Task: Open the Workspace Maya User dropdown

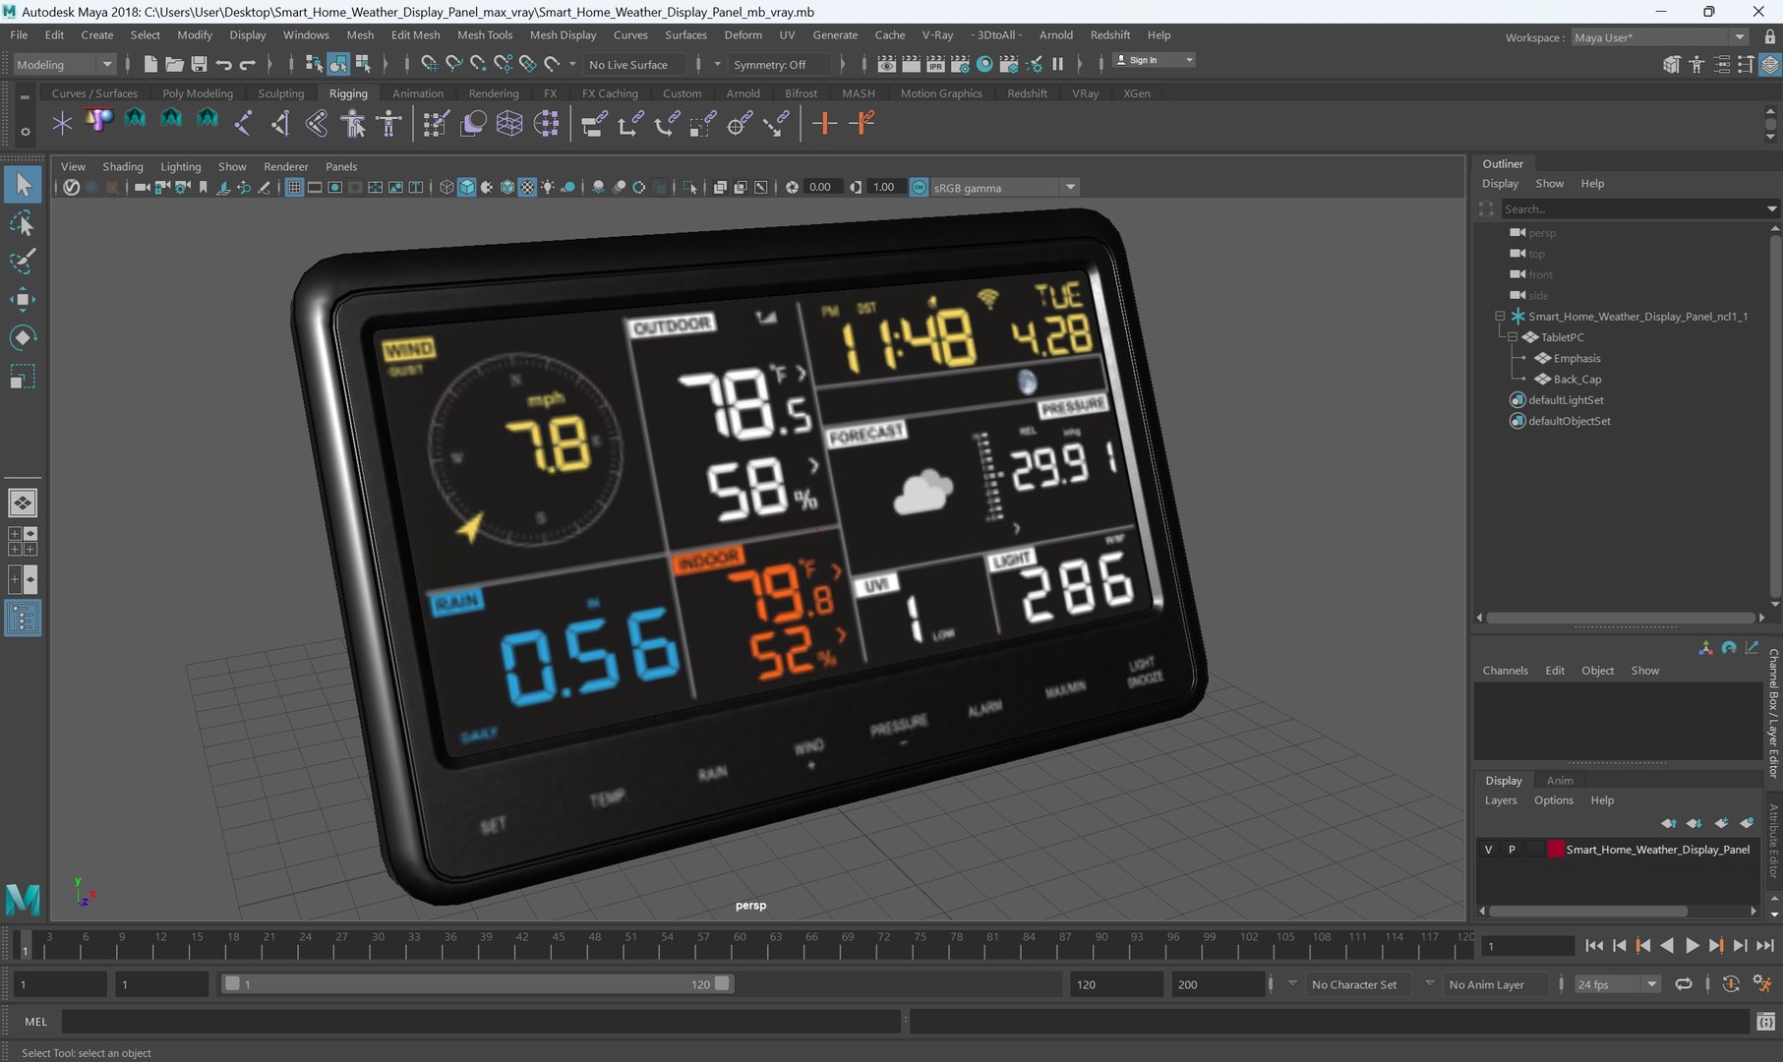Action: pyautogui.click(x=1660, y=37)
